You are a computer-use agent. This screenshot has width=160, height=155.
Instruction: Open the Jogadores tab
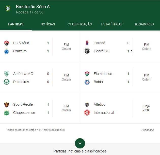pyautogui.click(x=144, y=24)
